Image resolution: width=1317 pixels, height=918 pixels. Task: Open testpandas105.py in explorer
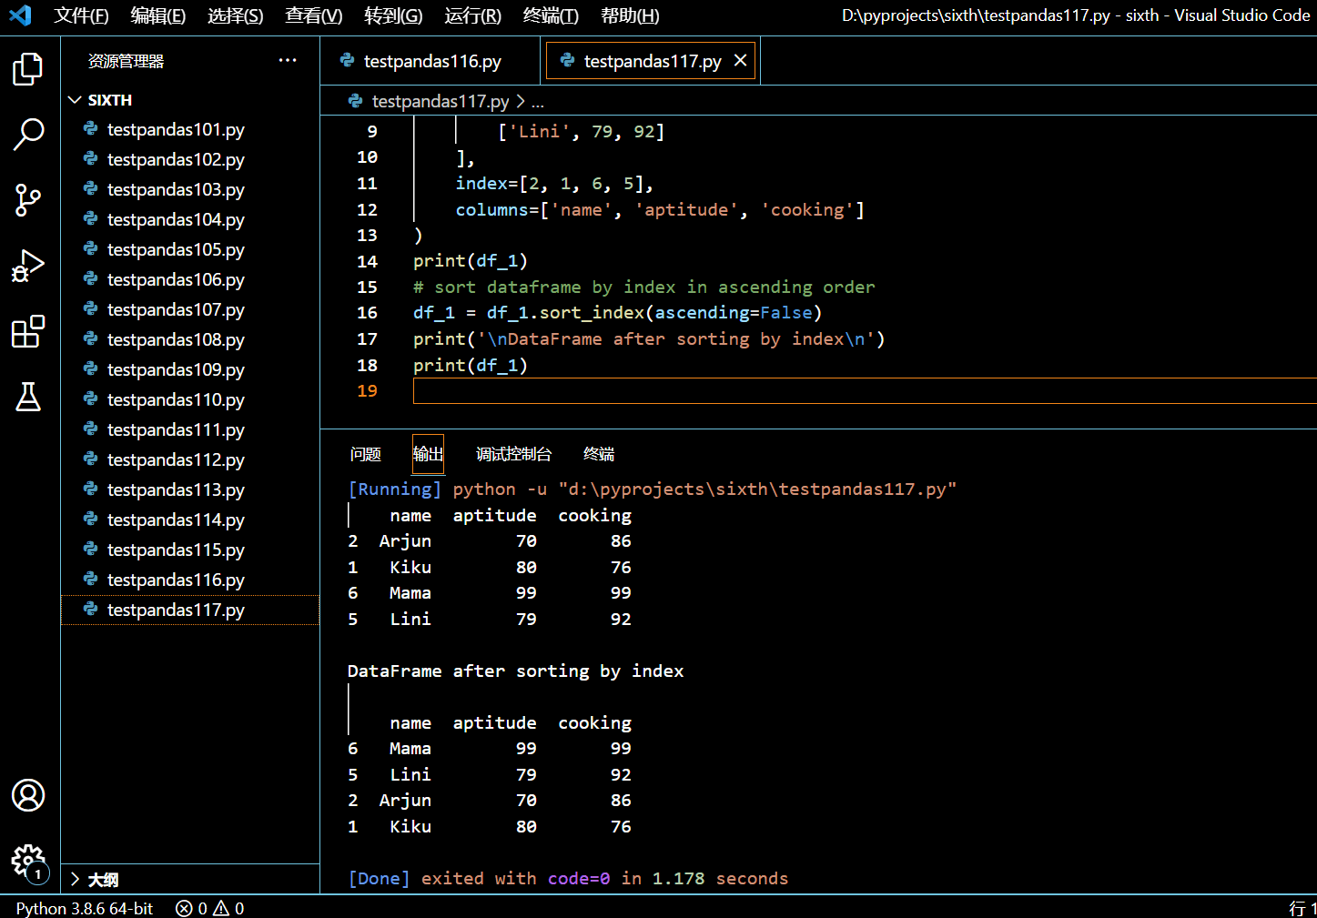click(x=190, y=249)
